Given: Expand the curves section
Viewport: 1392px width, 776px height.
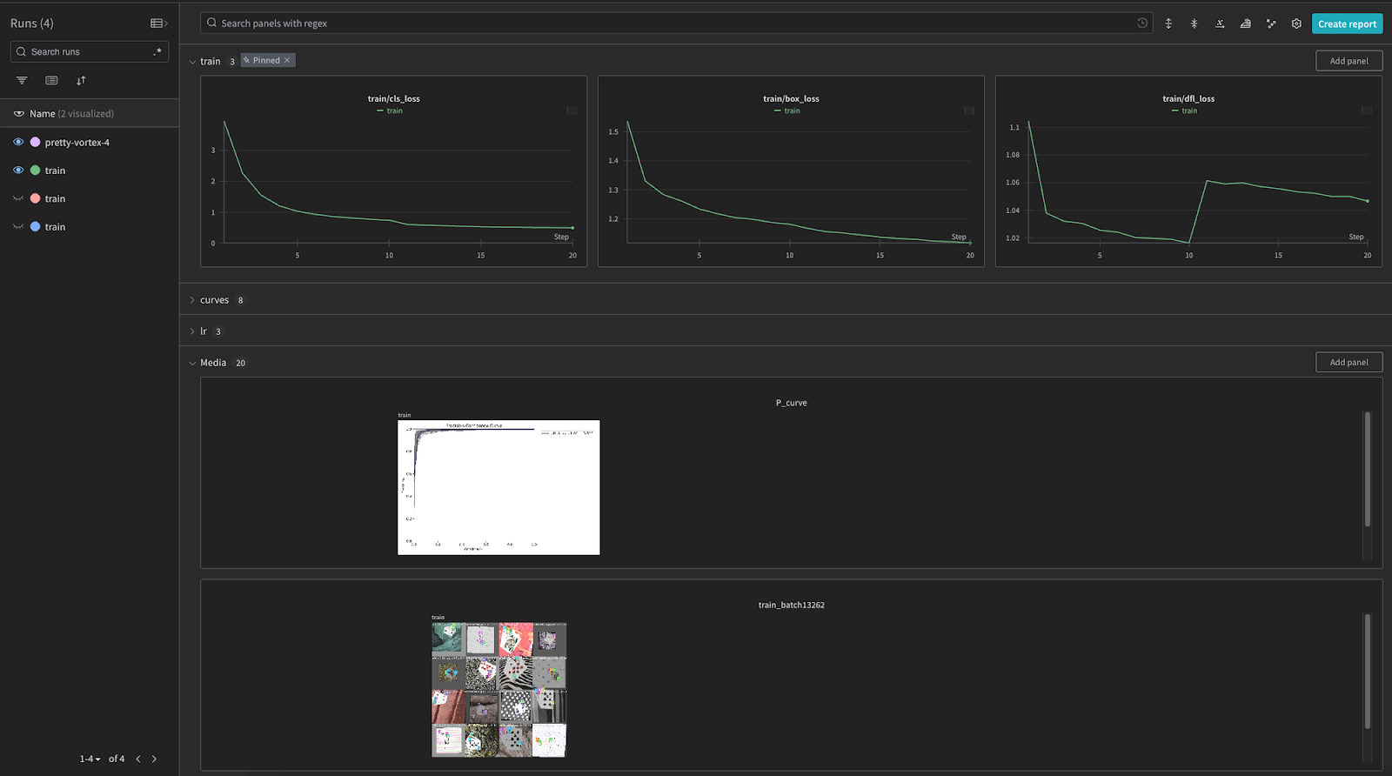Looking at the screenshot, I should point(192,300).
